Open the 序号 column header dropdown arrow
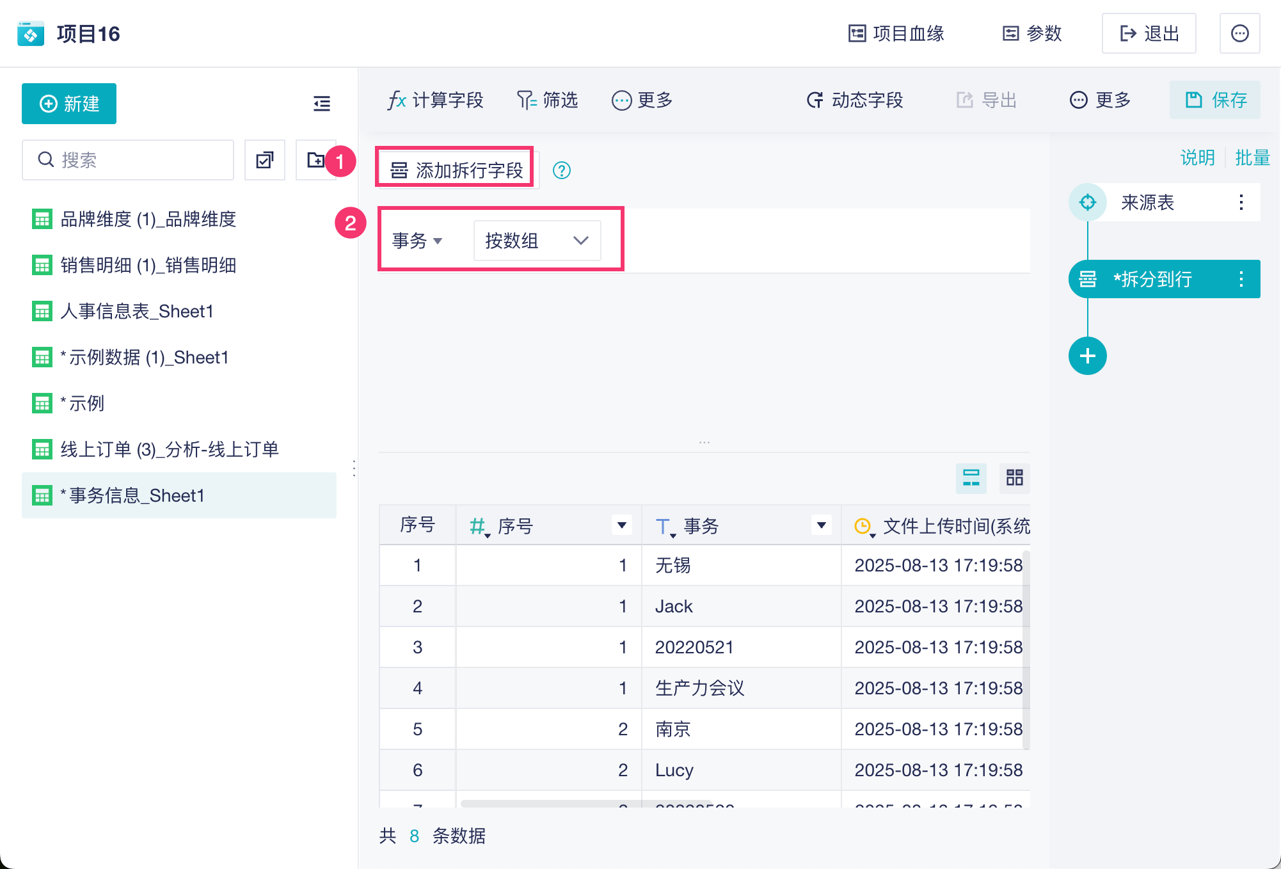The height and width of the screenshot is (869, 1281). click(x=621, y=525)
